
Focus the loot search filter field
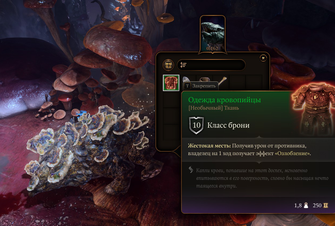[x=211, y=65]
